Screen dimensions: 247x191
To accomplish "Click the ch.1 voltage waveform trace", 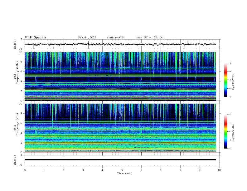I will point(120,44).
